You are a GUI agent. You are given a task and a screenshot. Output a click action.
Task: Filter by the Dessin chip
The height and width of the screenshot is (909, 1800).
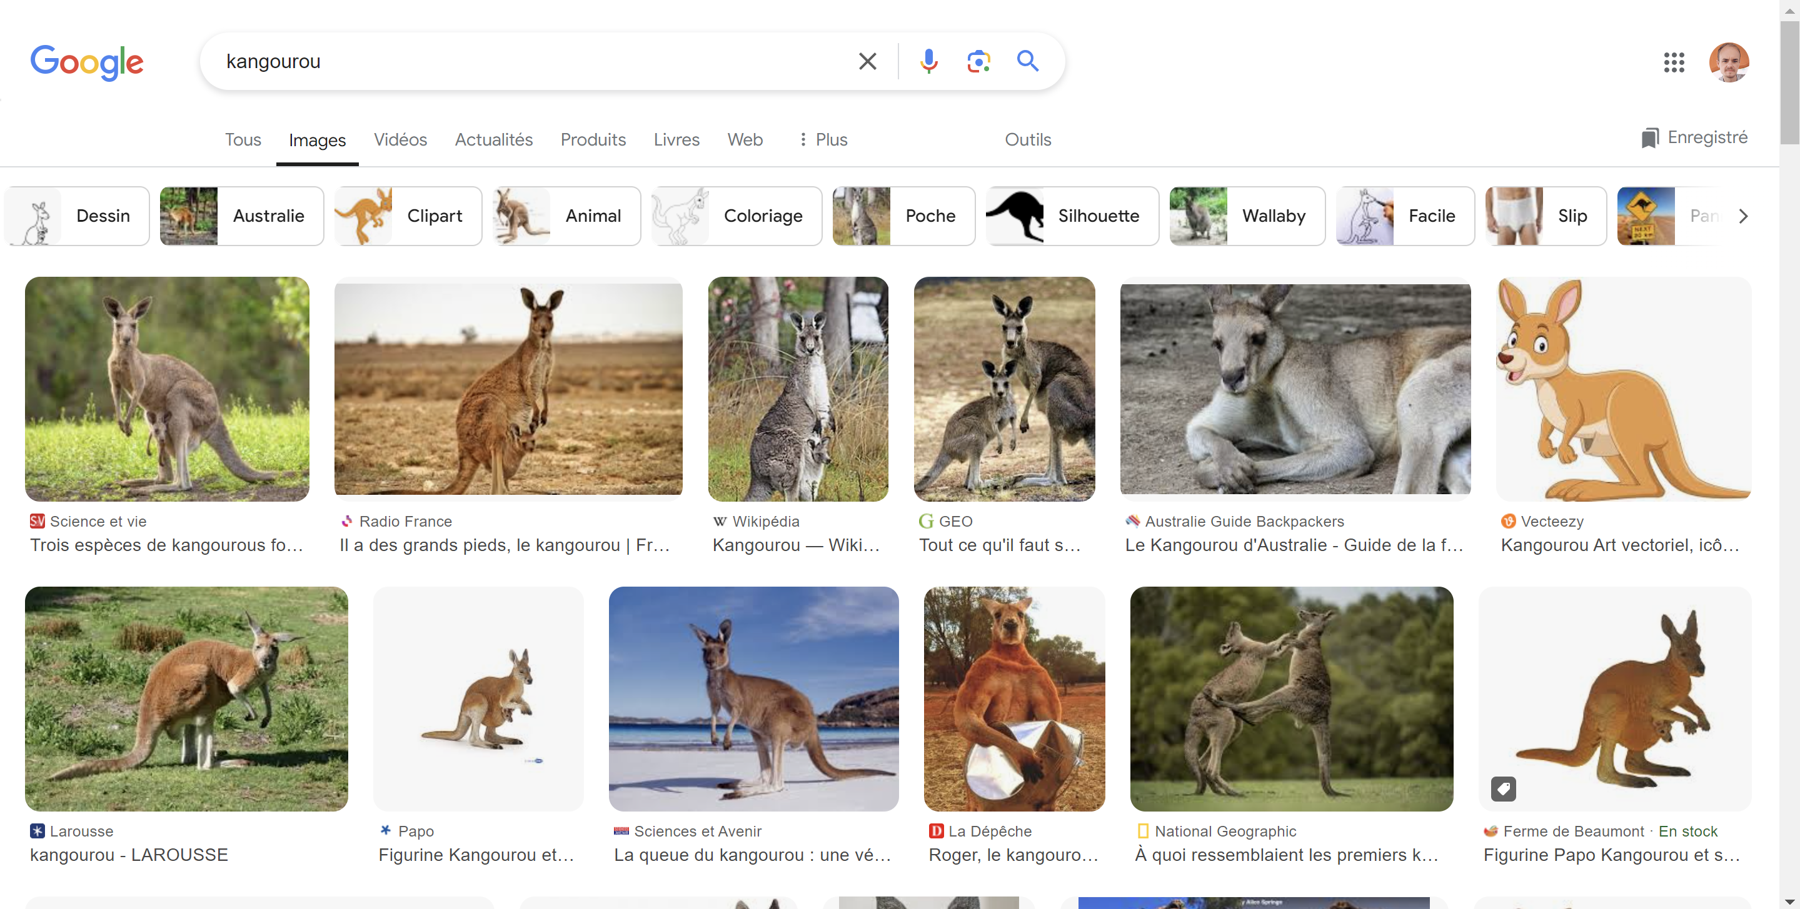click(77, 216)
